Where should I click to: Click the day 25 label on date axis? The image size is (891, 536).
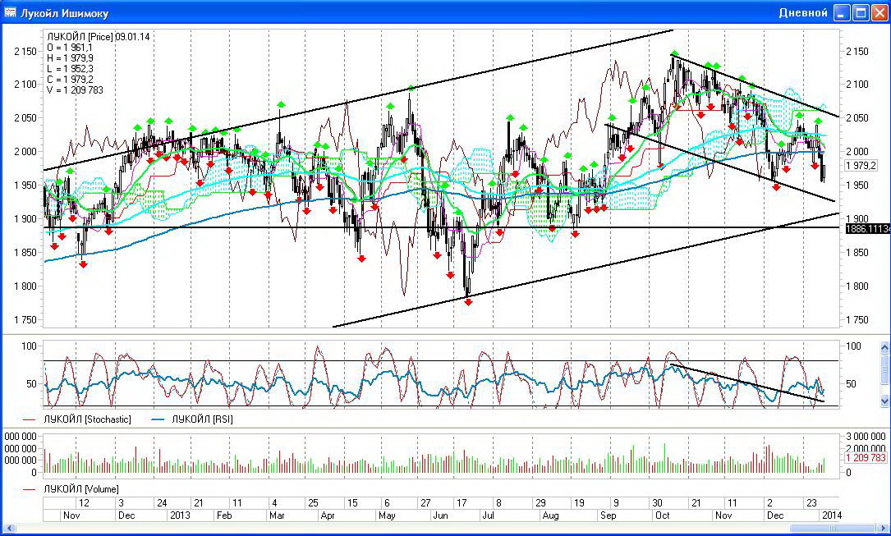pyautogui.click(x=313, y=502)
